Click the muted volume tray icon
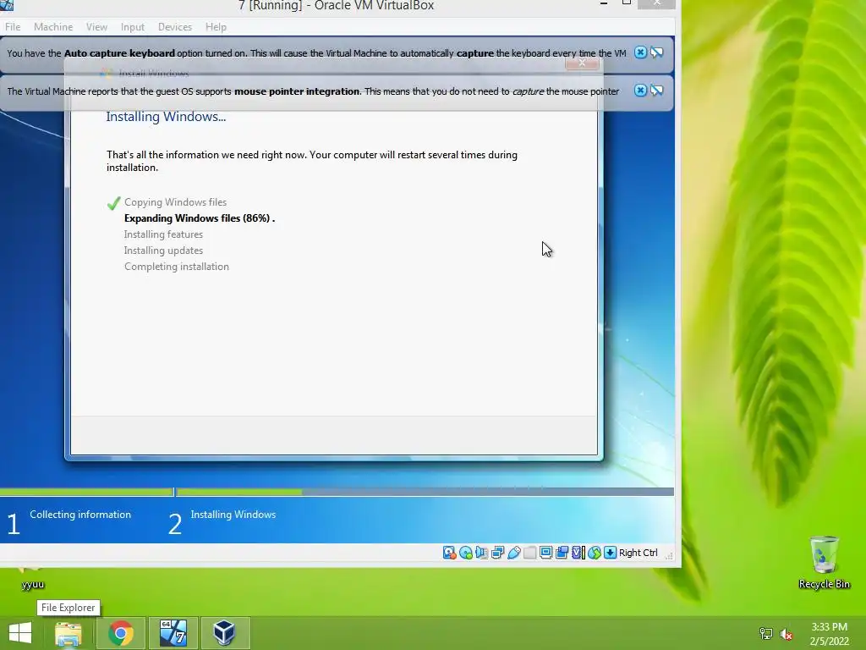The image size is (866, 650). [787, 633]
